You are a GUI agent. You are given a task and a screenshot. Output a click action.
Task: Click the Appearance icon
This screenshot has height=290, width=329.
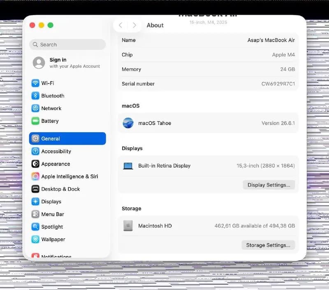coord(35,163)
